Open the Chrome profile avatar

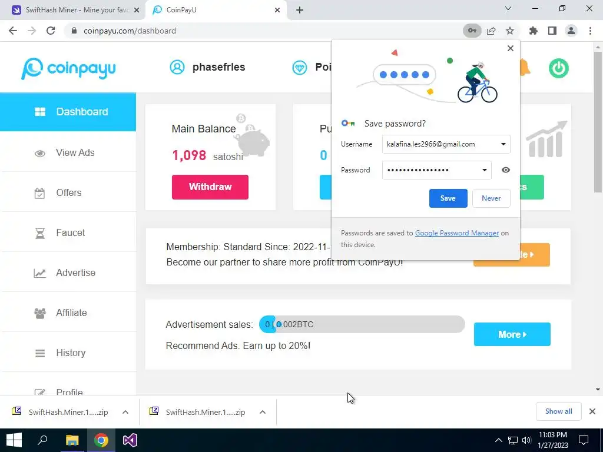(571, 31)
